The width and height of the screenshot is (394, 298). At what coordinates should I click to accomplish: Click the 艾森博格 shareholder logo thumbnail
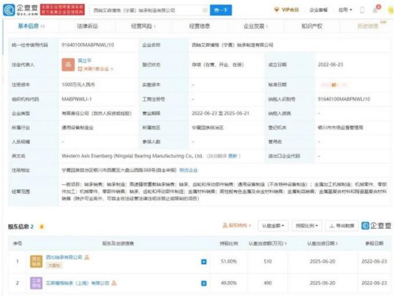tap(36, 282)
